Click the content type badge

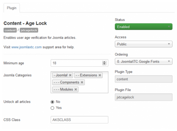(x=10, y=30)
